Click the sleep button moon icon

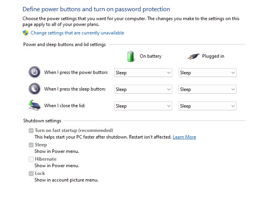(x=34, y=89)
